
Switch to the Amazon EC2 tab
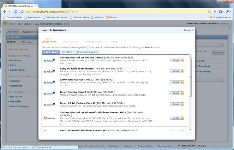[x=30, y=32]
